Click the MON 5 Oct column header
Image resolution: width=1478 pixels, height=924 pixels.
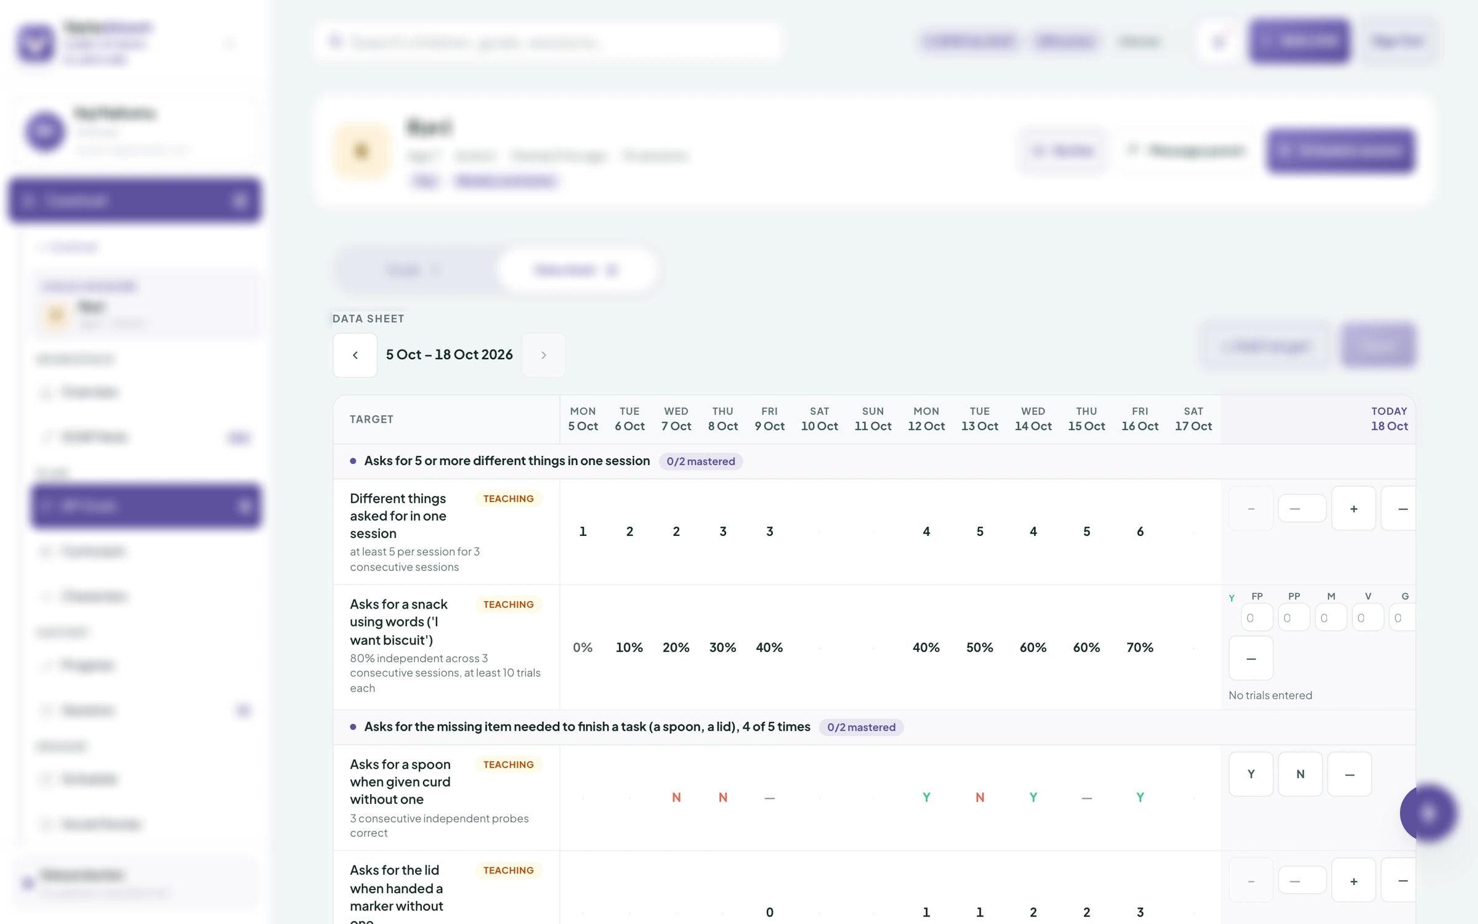pyautogui.click(x=583, y=419)
